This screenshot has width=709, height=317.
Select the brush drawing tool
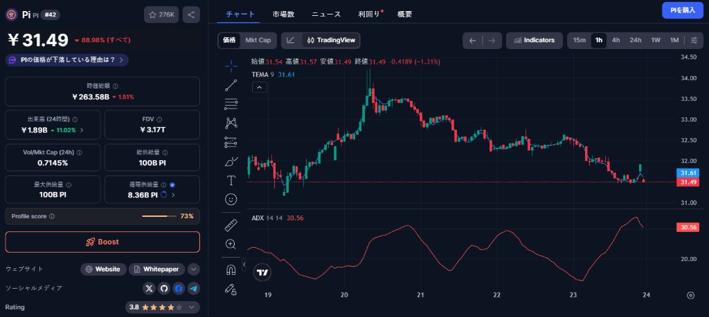pyautogui.click(x=231, y=162)
